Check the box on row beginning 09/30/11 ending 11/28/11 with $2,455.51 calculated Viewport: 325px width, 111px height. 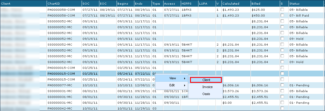pos(282,96)
